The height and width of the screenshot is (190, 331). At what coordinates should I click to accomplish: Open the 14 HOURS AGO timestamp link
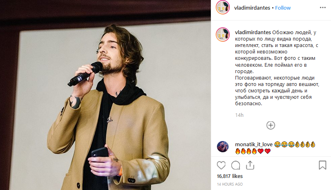230,184
